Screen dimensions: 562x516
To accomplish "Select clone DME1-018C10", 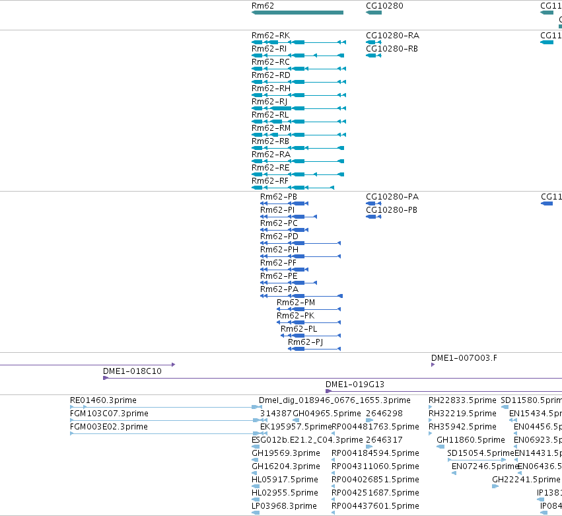I will click(333, 378).
